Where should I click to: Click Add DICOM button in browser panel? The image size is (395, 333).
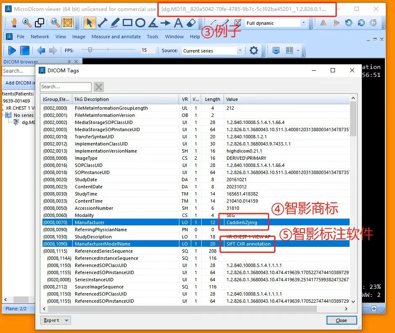pyautogui.click(x=18, y=83)
